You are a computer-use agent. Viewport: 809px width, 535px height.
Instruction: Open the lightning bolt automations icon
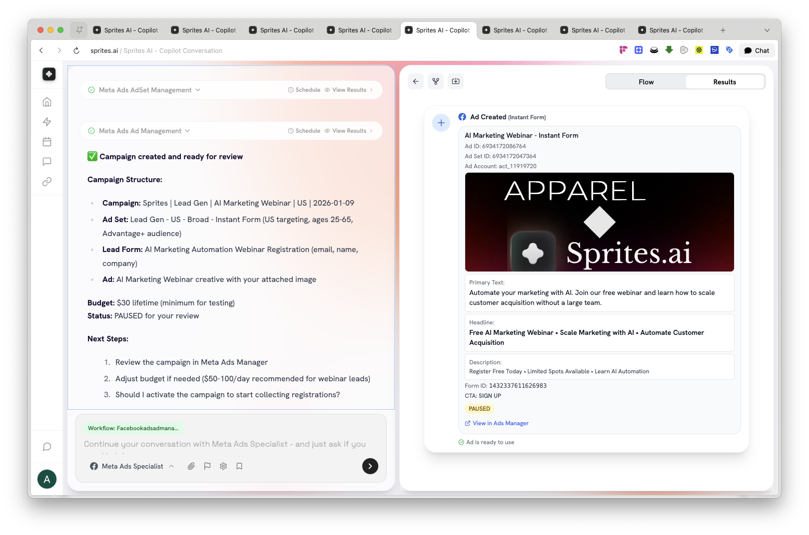(x=47, y=122)
